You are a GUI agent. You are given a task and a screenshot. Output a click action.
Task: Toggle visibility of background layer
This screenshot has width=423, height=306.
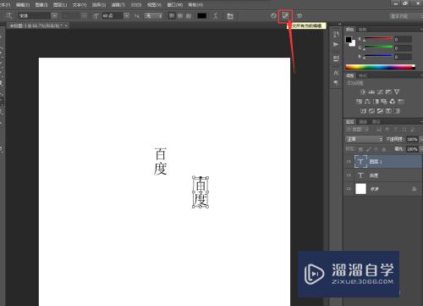click(x=349, y=189)
